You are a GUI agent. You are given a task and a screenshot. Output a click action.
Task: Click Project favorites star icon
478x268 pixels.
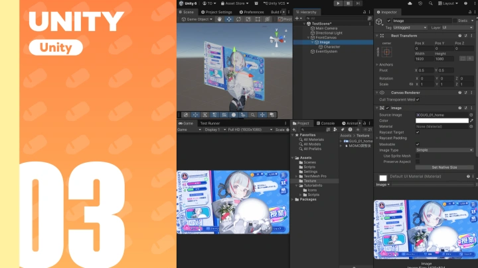point(358,130)
